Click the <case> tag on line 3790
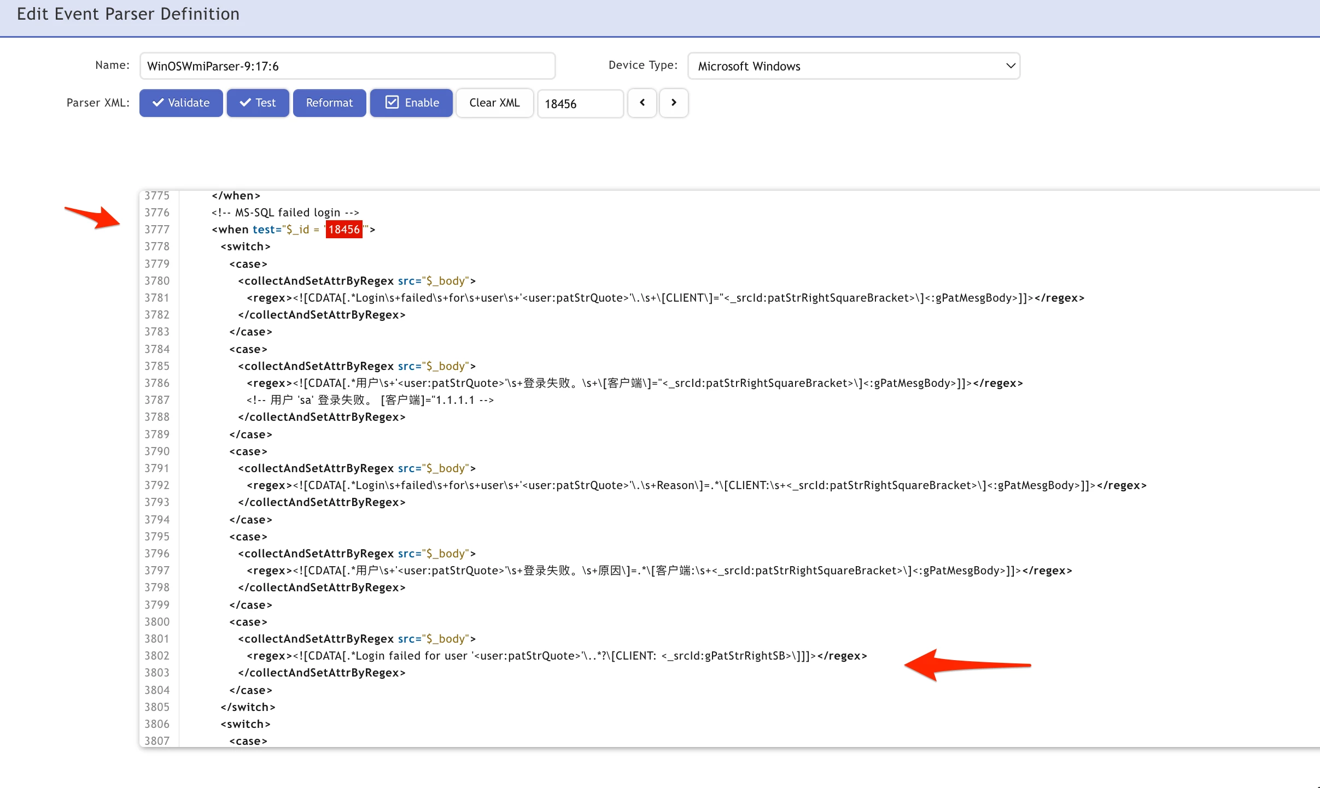 [x=248, y=451]
